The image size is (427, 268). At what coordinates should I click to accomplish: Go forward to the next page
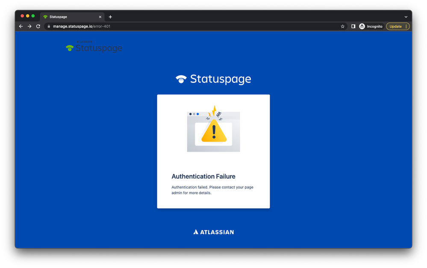[29, 27]
